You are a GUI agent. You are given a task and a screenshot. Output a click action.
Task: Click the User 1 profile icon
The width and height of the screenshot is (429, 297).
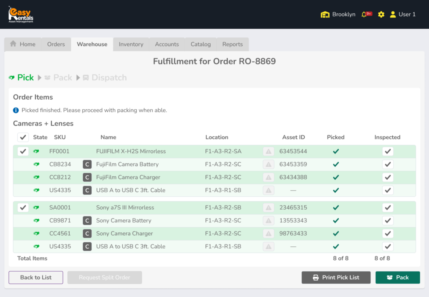[393, 14]
